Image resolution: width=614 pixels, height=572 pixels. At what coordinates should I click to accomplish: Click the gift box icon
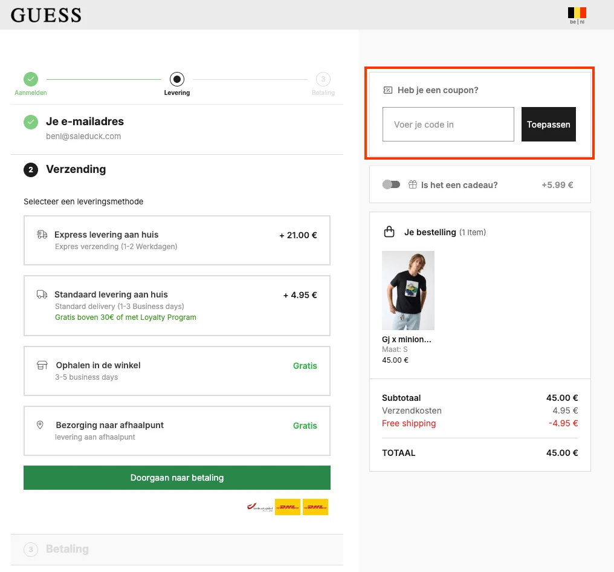(413, 184)
